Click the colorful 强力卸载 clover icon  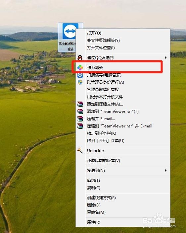pyautogui.click(x=80, y=68)
